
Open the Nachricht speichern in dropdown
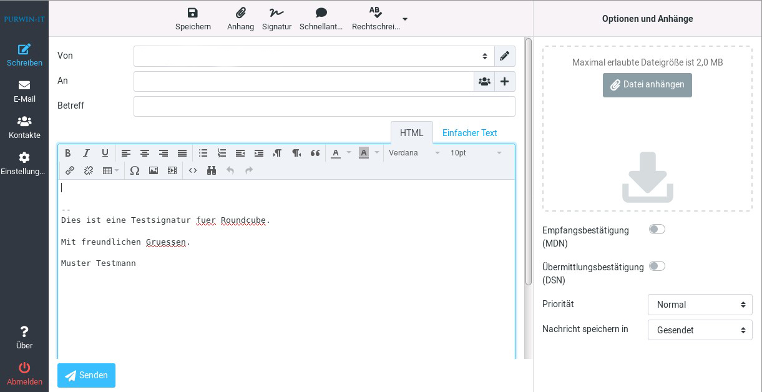click(x=700, y=330)
